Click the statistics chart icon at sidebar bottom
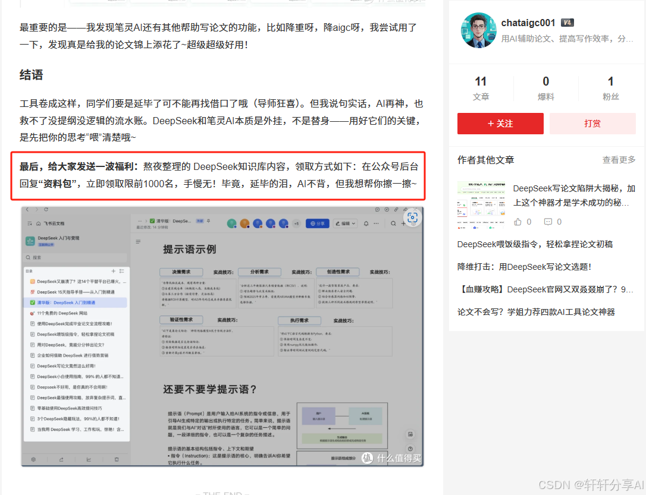The image size is (646, 495). (x=89, y=459)
